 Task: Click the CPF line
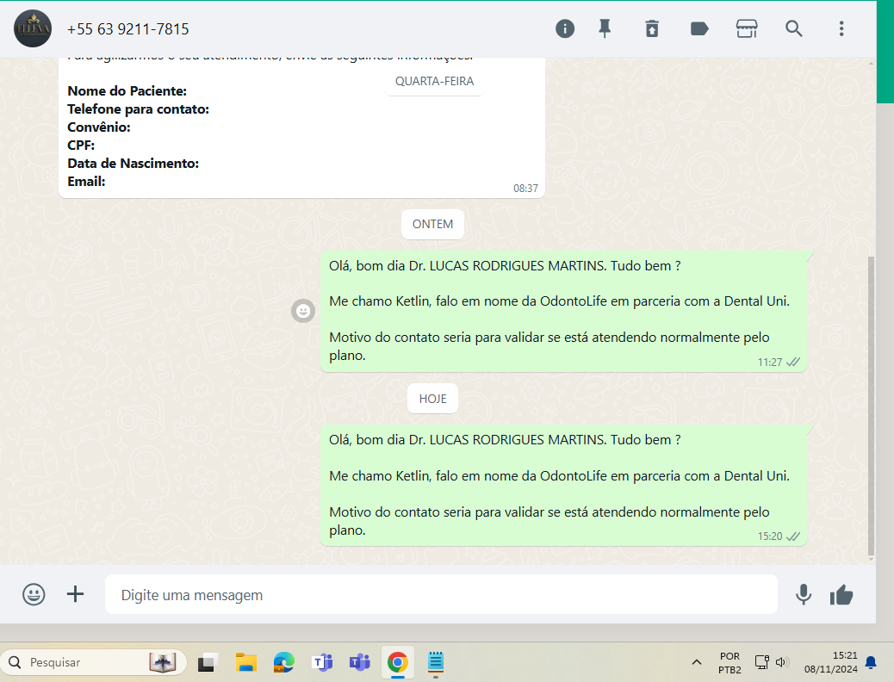click(81, 146)
